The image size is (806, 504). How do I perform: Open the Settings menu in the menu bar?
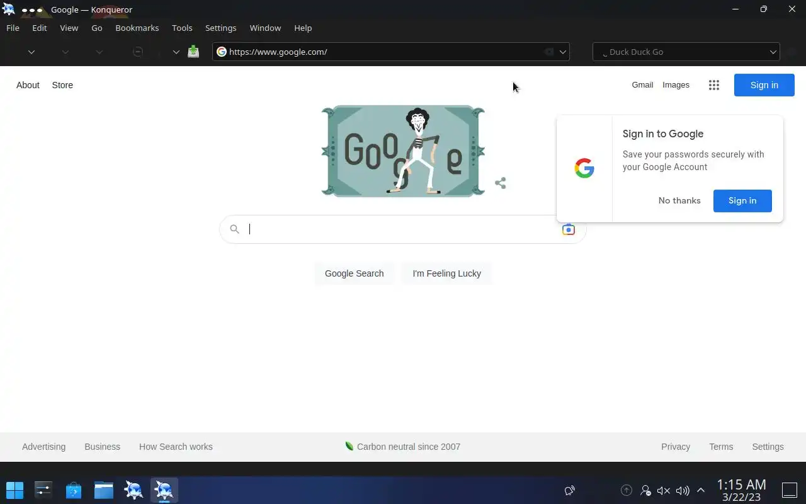click(221, 28)
